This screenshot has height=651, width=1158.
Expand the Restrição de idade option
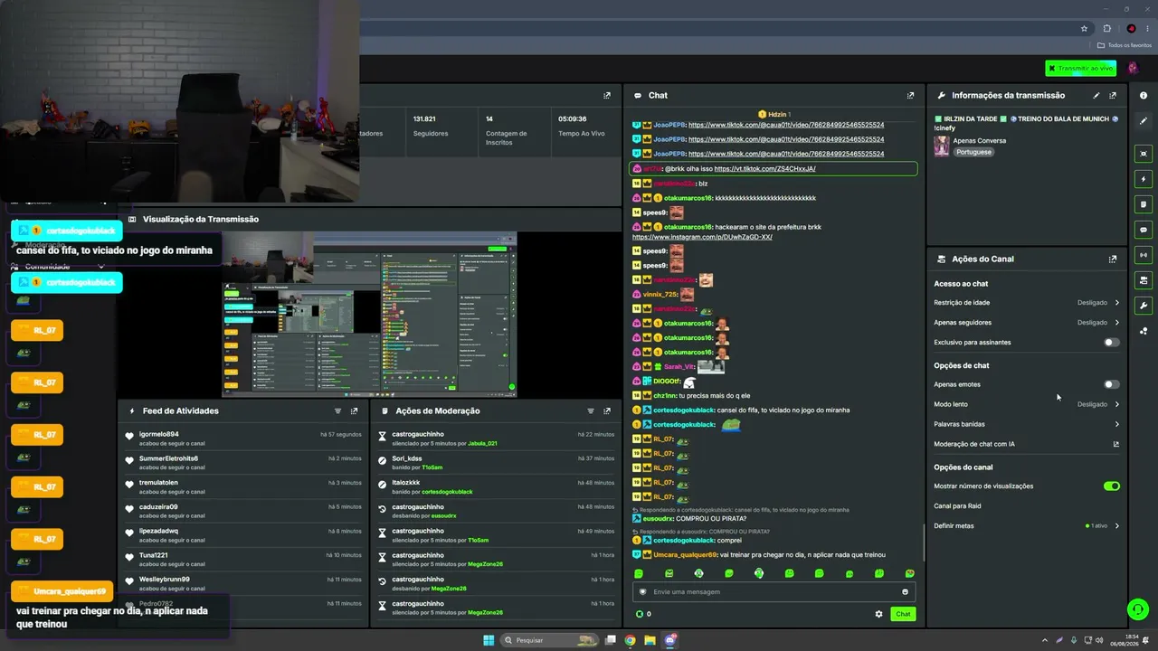[x=1116, y=303]
